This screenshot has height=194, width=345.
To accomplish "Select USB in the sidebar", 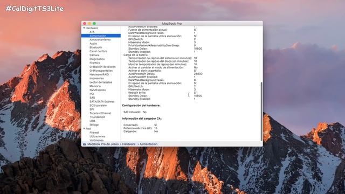I will click(x=92, y=121).
